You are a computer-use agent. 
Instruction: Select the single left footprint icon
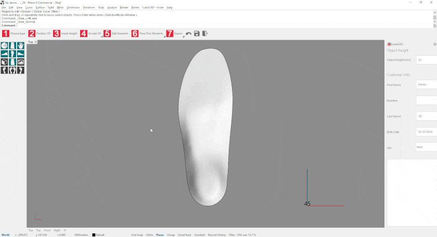click(x=5, y=70)
